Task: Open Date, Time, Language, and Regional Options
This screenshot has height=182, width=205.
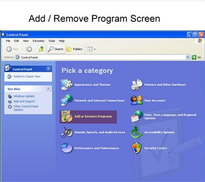Action: click(x=170, y=117)
